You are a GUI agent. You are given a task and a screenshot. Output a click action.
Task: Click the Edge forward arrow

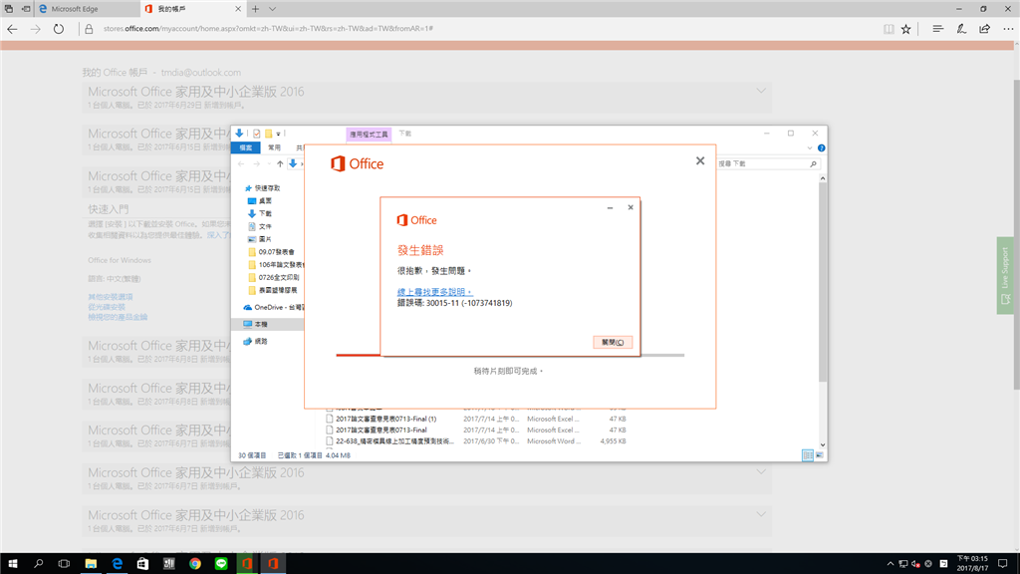click(x=35, y=29)
